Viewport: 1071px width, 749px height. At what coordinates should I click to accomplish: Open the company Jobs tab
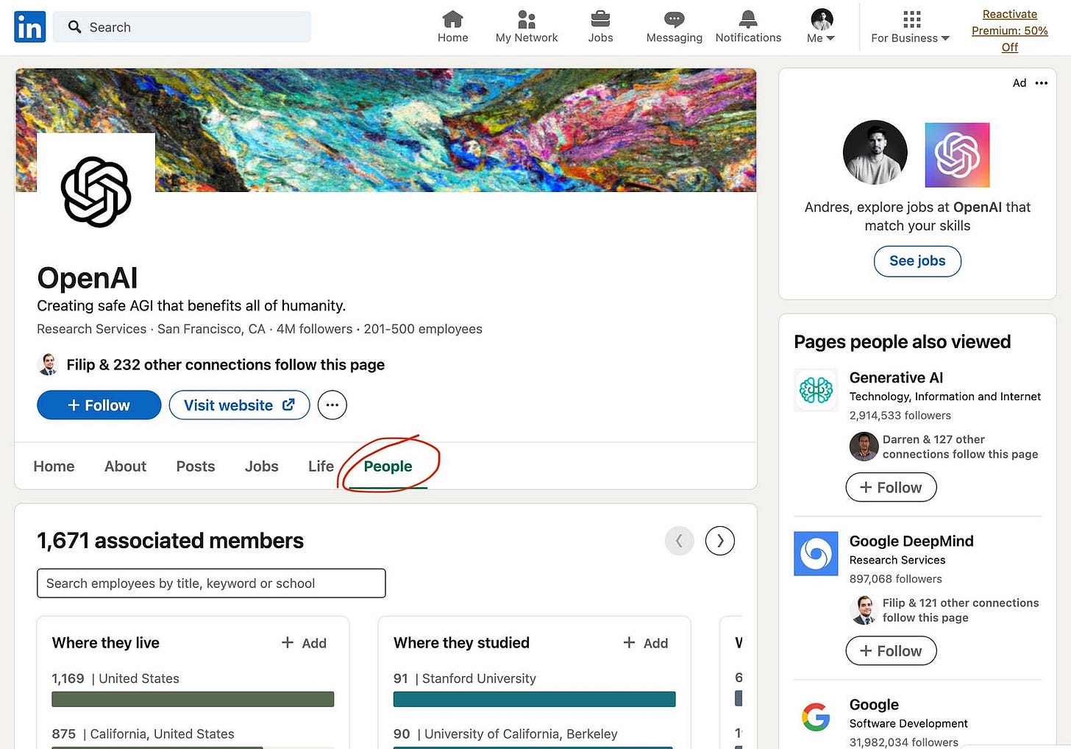261,466
